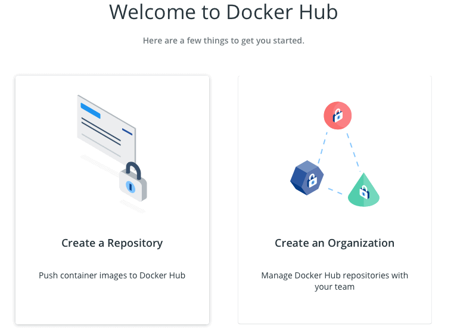Click the green cone lock icon
The image size is (454, 332).
coord(363,190)
